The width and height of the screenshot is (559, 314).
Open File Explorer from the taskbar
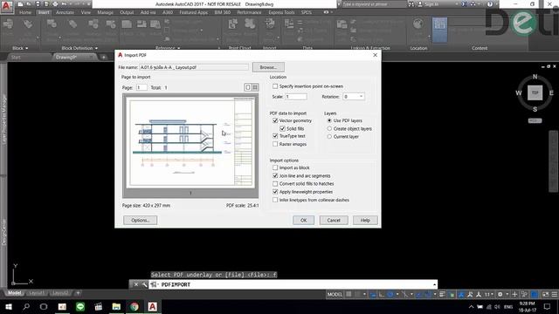(116, 306)
